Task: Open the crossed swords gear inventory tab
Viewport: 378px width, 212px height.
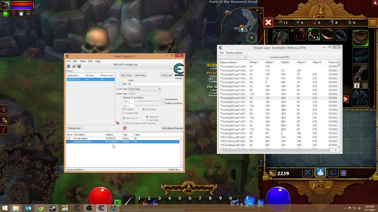Action: pos(307,173)
